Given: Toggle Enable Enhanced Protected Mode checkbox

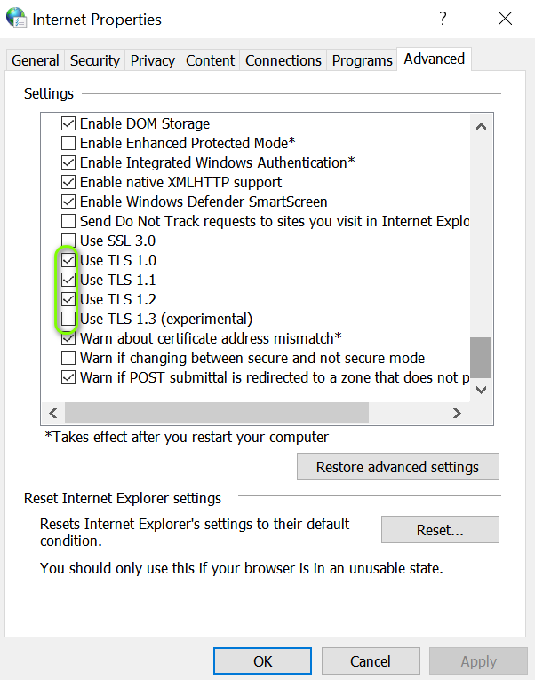Looking at the screenshot, I should tap(68, 143).
